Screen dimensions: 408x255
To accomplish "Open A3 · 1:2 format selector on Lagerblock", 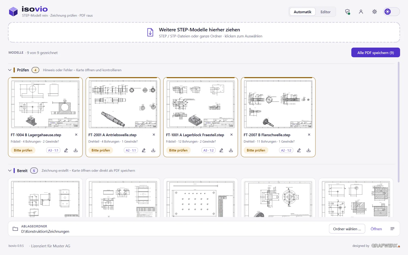I will (x=209, y=150).
